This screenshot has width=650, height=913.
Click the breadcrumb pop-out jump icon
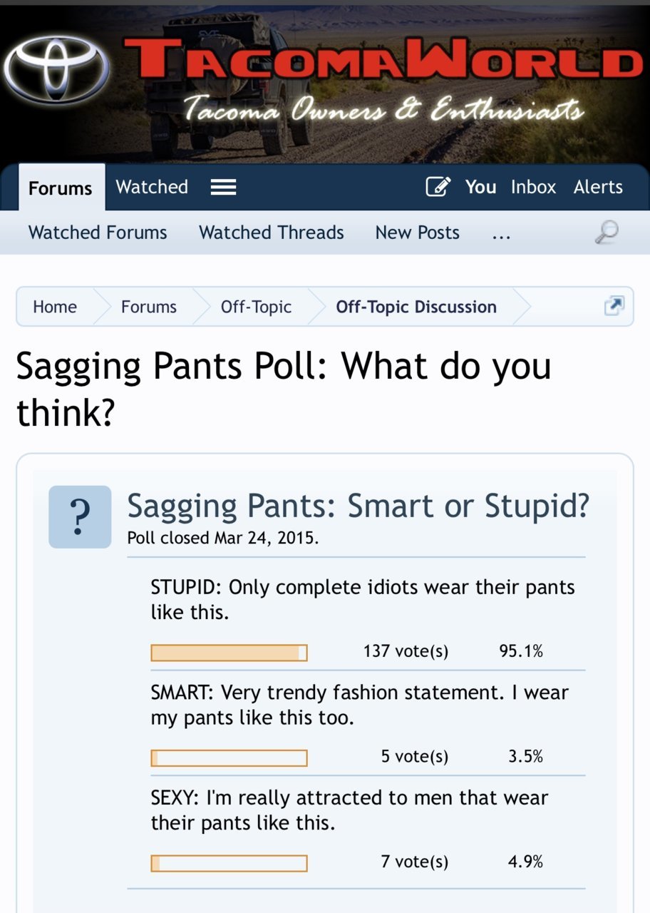[x=614, y=306]
